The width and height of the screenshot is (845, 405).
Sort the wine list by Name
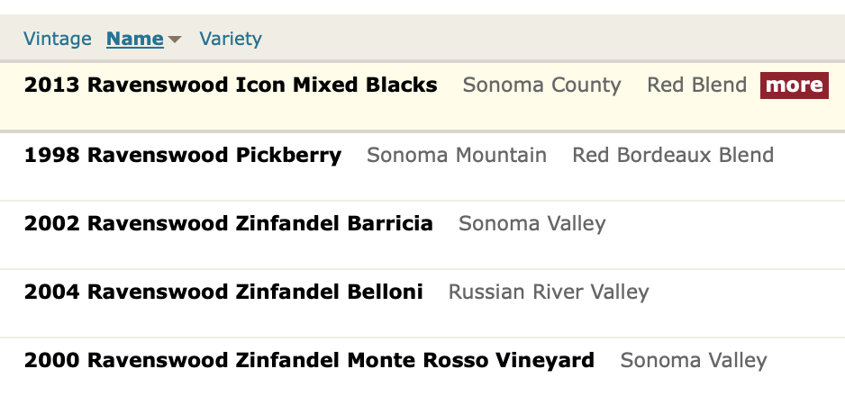pyautogui.click(x=135, y=39)
